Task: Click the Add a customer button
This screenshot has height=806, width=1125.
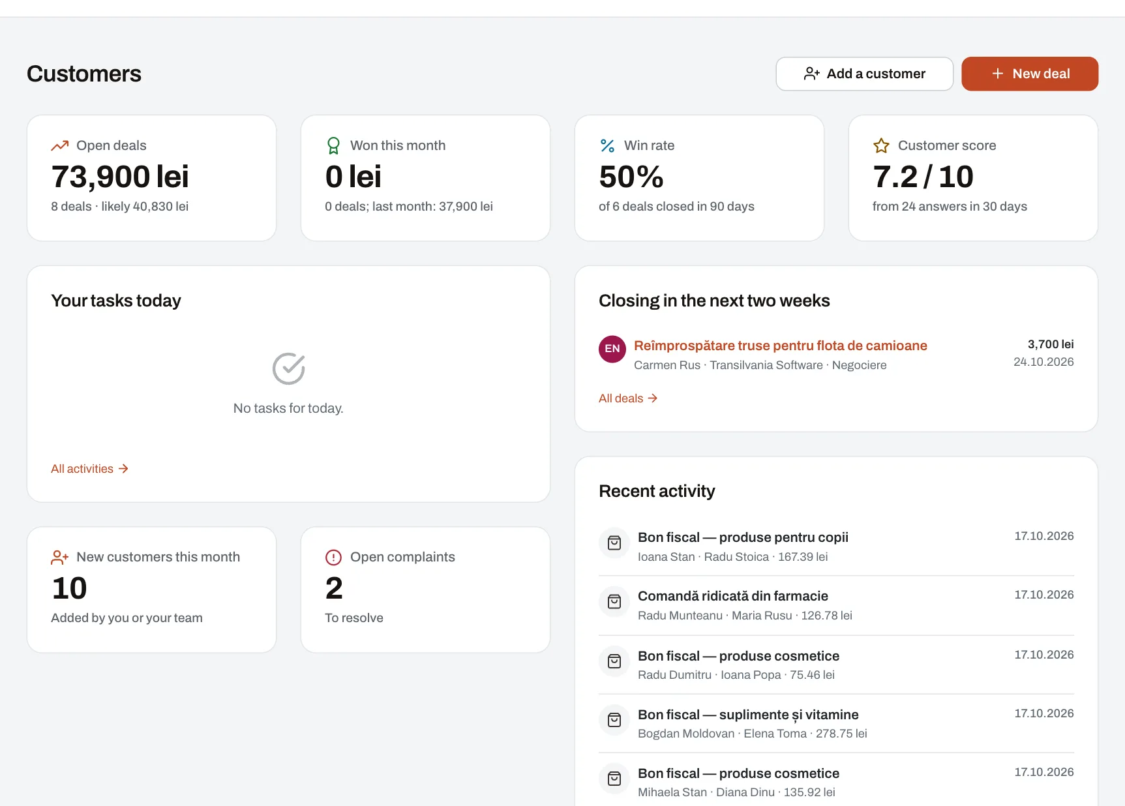Action: click(x=864, y=74)
